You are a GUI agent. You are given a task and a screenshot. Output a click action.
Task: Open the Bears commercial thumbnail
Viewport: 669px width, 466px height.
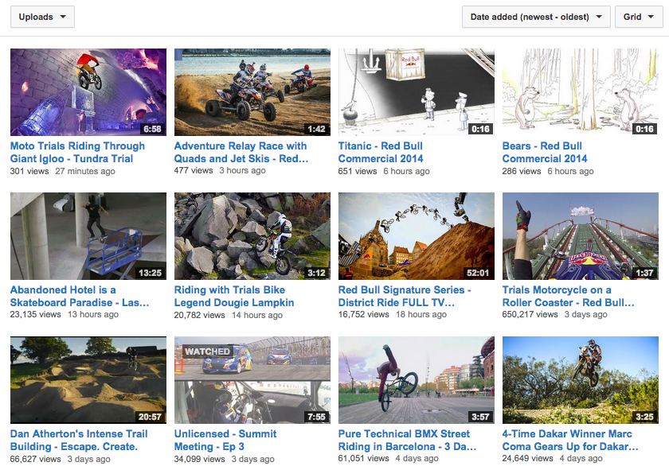tap(581, 92)
